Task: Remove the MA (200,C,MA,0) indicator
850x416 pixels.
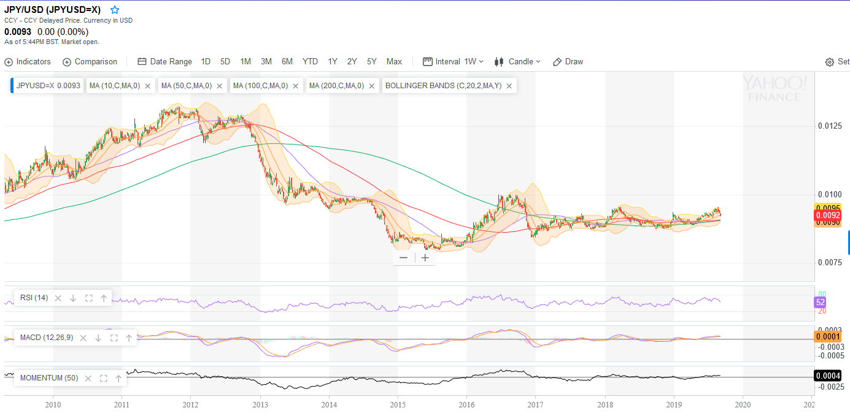Action: tap(371, 86)
